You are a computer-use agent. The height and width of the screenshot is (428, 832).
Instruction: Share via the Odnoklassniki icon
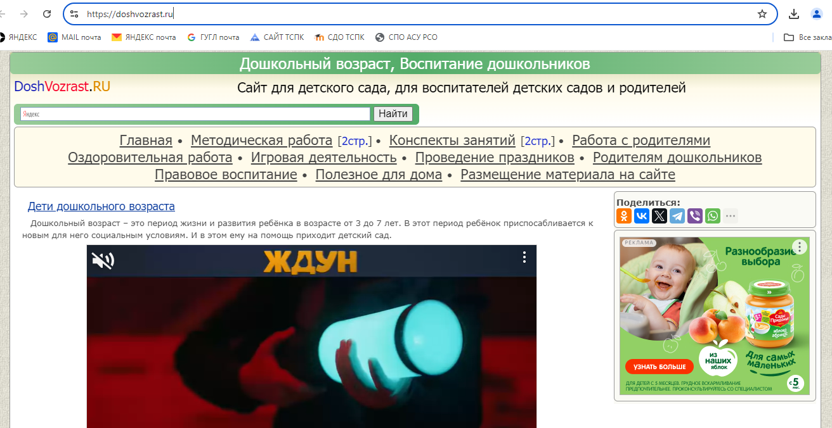624,216
